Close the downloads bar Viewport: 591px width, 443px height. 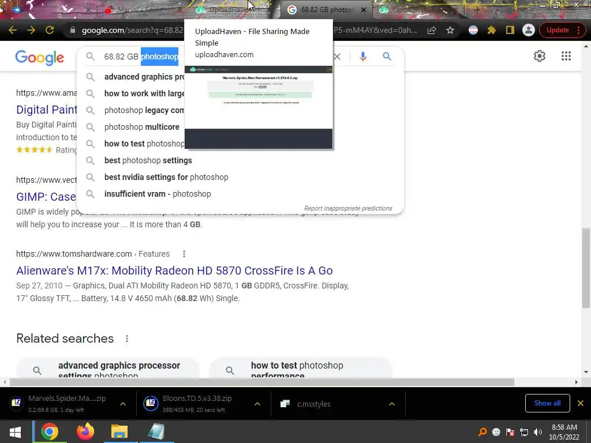click(581, 403)
